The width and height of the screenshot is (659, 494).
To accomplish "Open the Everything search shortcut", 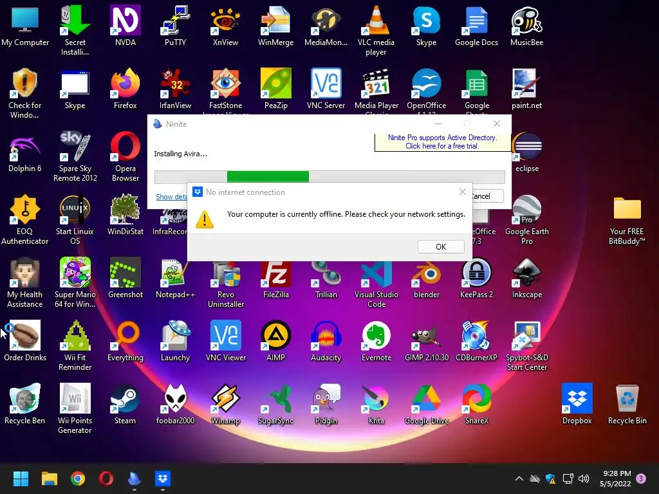I will pos(125,341).
